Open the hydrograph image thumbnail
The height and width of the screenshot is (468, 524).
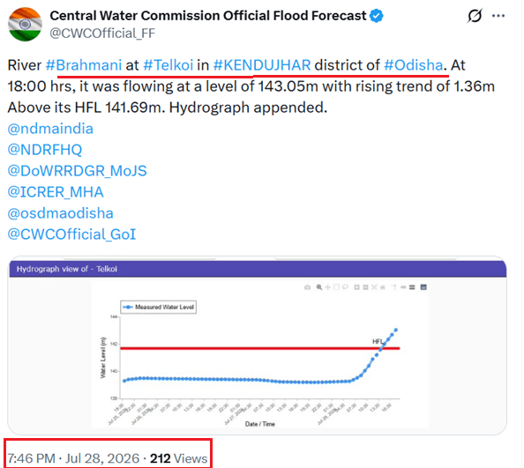257,345
